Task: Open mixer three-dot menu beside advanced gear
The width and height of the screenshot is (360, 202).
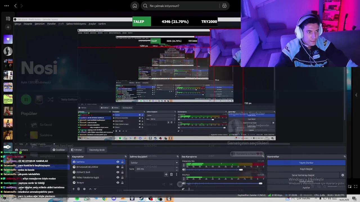Action: click(x=189, y=189)
